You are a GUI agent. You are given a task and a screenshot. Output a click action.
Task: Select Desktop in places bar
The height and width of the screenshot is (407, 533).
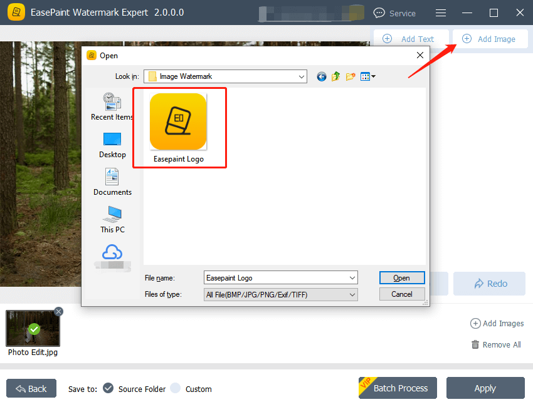click(x=112, y=145)
